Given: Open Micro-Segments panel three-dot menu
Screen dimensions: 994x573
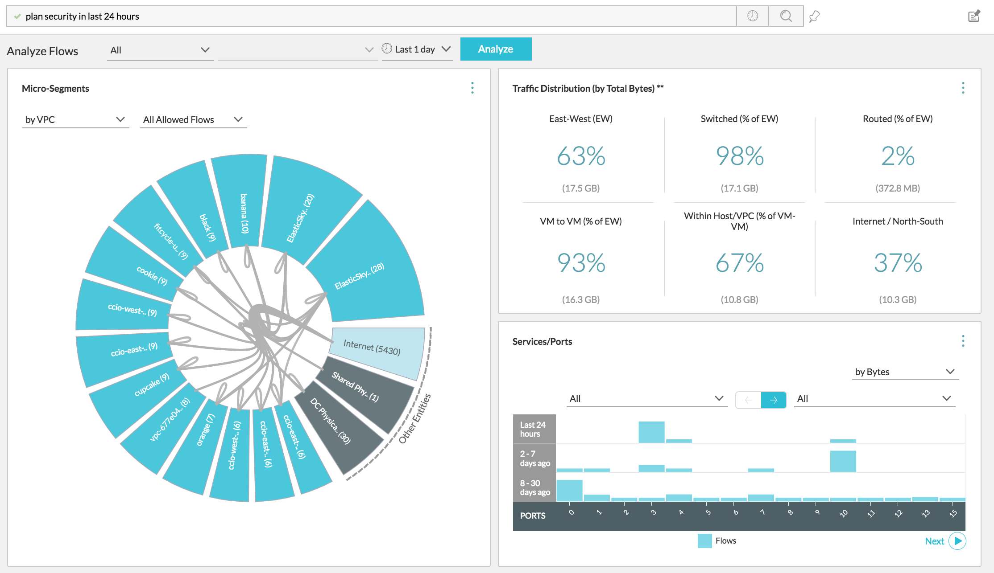Looking at the screenshot, I should coord(472,88).
